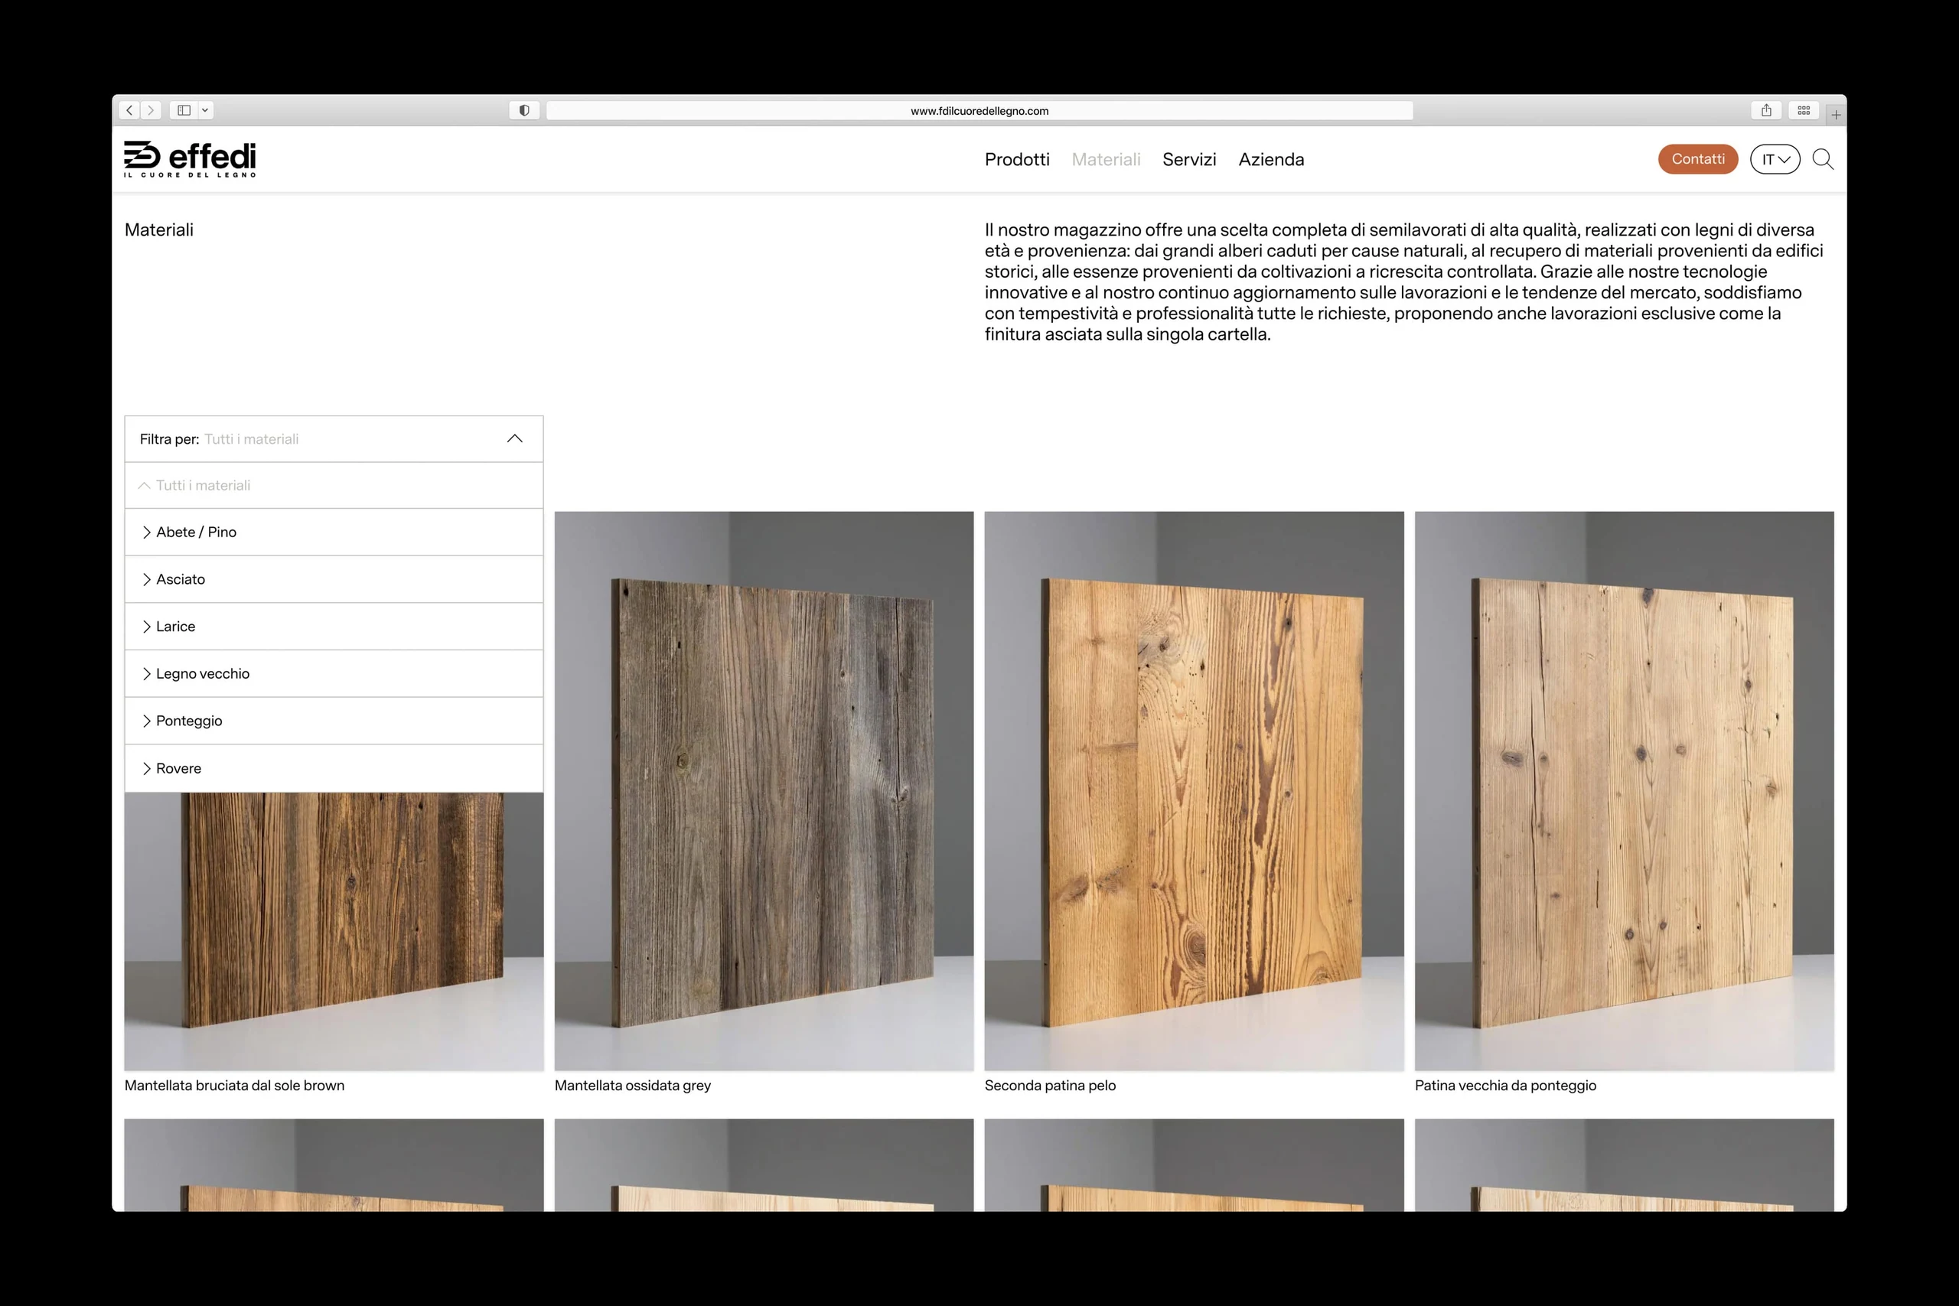1959x1306 pixels.
Task: Select the Tutti i materiali filter option
Action: [334, 486]
